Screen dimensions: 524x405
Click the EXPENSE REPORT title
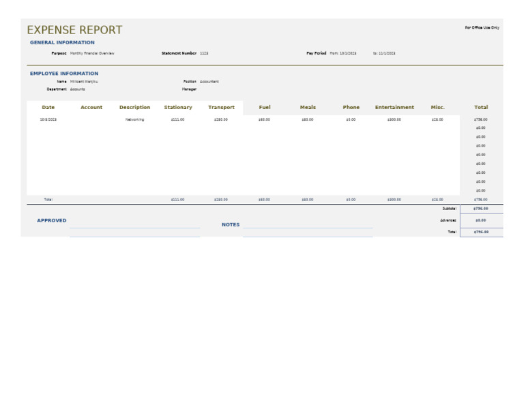pos(74,30)
